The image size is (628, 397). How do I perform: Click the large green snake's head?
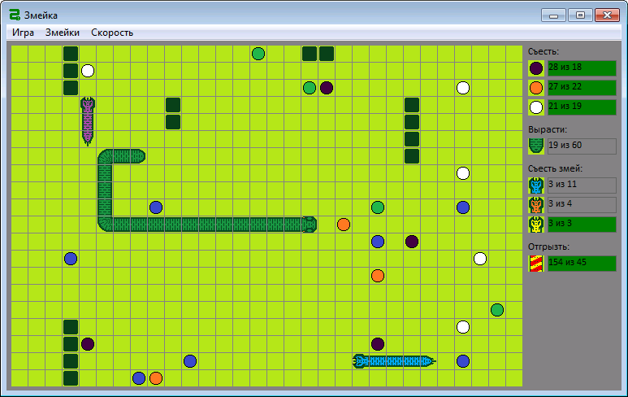(310, 225)
